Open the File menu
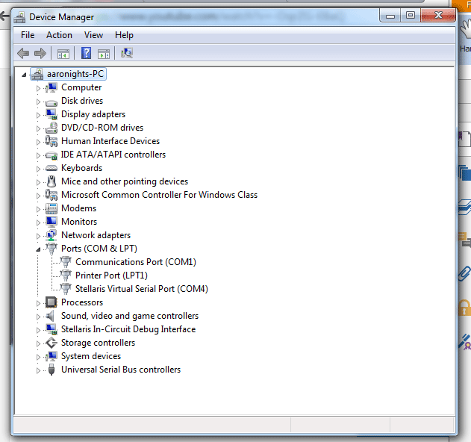 point(28,35)
